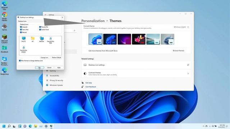Image resolution: width=230 pixels, height=129 pixels.
Task: Open taskbar Search
Action: click(x=9, y=126)
